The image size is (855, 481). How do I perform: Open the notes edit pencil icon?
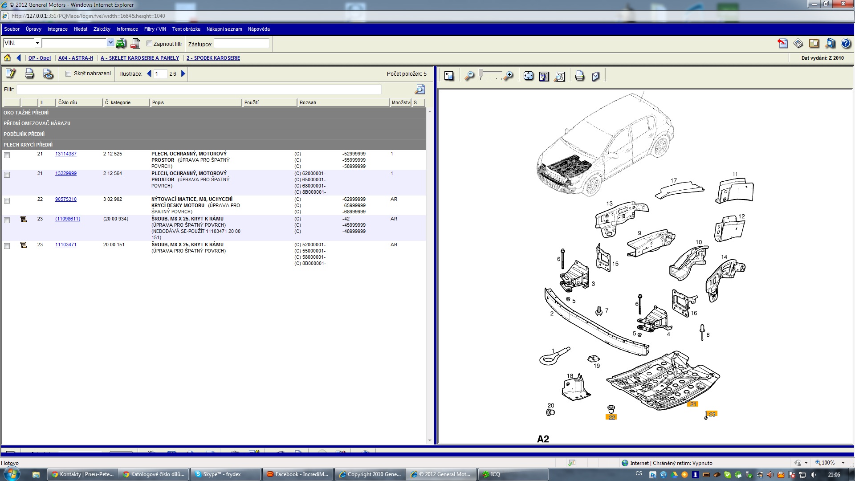(10, 74)
